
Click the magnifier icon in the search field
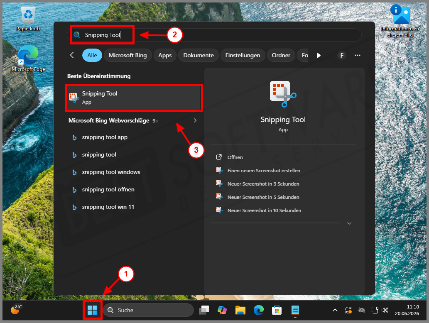click(77, 35)
